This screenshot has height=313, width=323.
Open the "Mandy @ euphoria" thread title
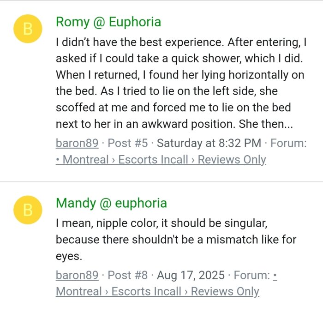point(111,203)
